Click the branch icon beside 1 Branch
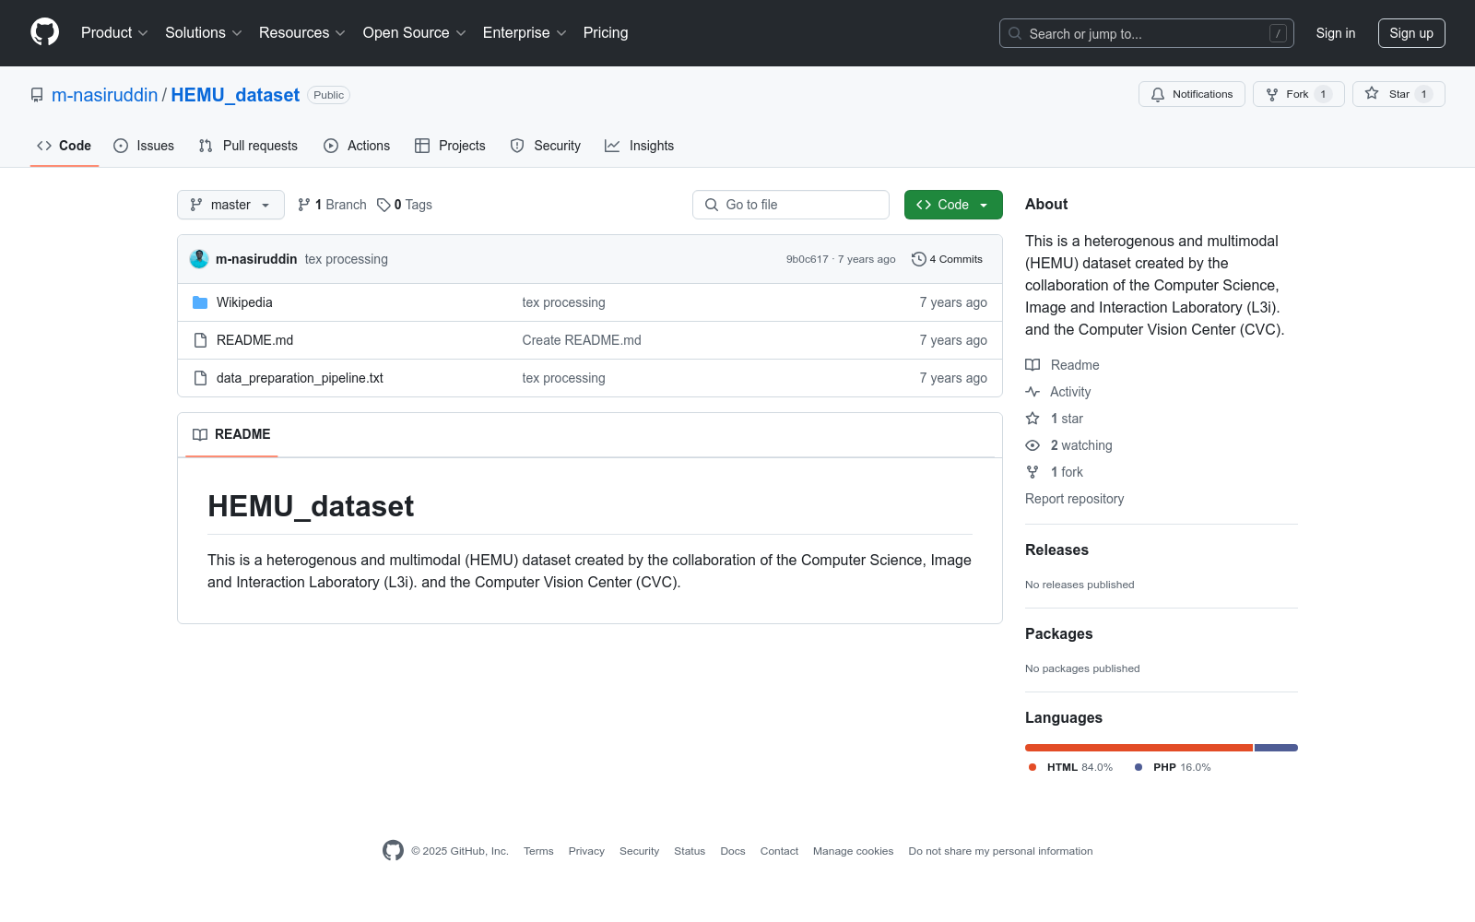This screenshot has height=922, width=1475. pos(304,205)
